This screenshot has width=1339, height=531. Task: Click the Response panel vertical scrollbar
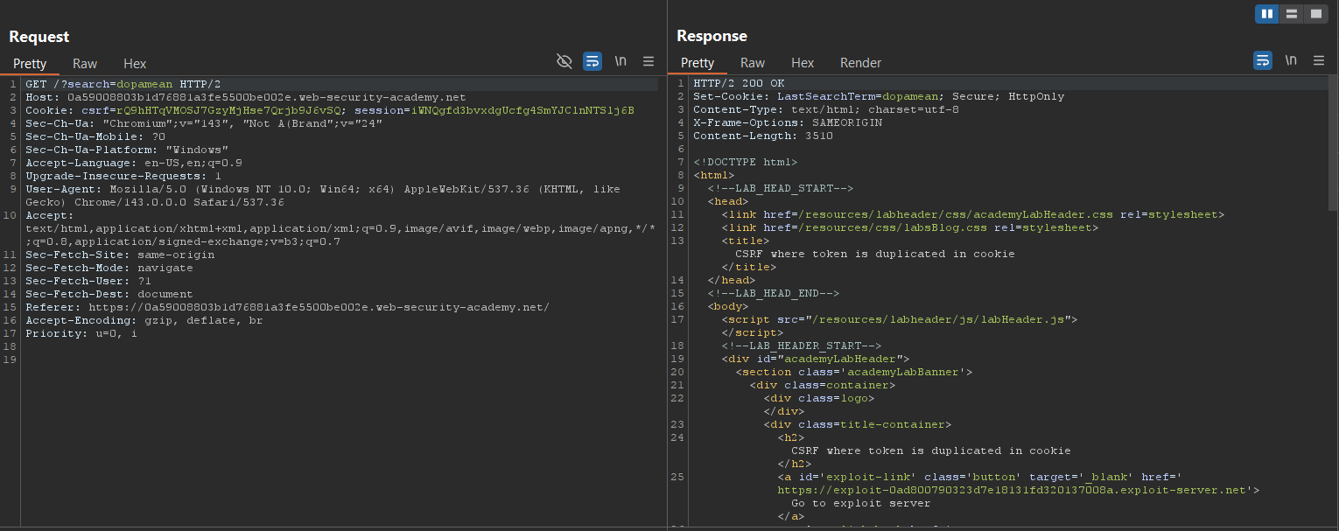pyautogui.click(x=1333, y=144)
